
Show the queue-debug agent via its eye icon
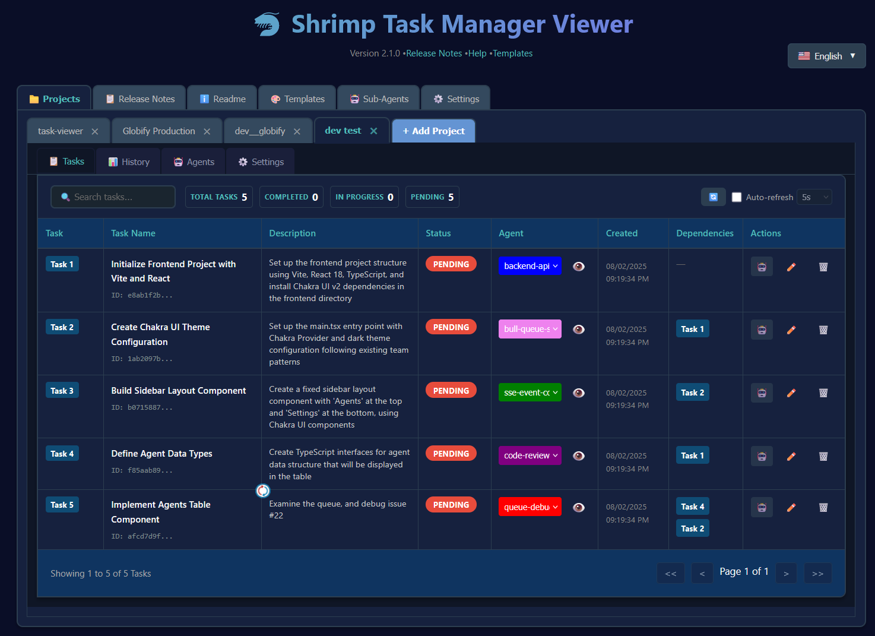(x=579, y=507)
